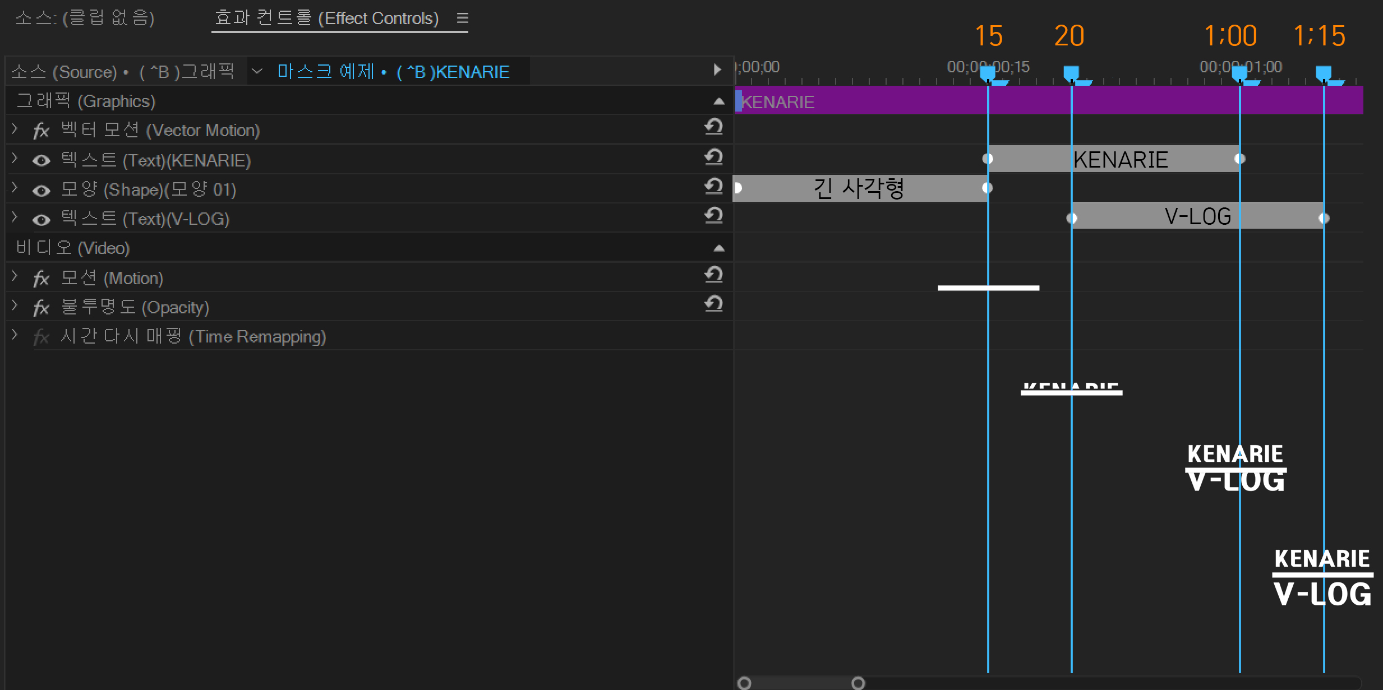Toggle the Opacity fx icon
The width and height of the screenshot is (1383, 690).
tap(41, 308)
